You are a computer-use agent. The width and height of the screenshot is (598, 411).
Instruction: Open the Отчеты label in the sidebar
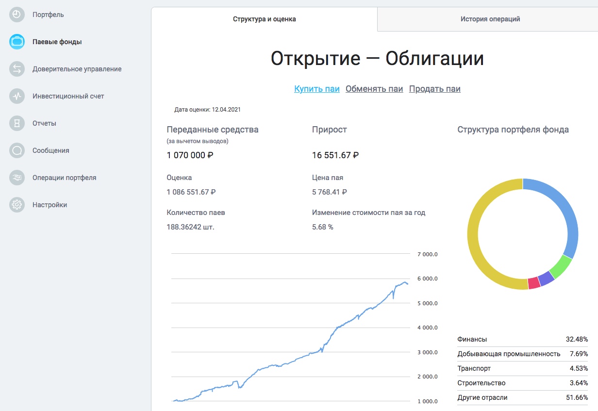click(x=44, y=123)
